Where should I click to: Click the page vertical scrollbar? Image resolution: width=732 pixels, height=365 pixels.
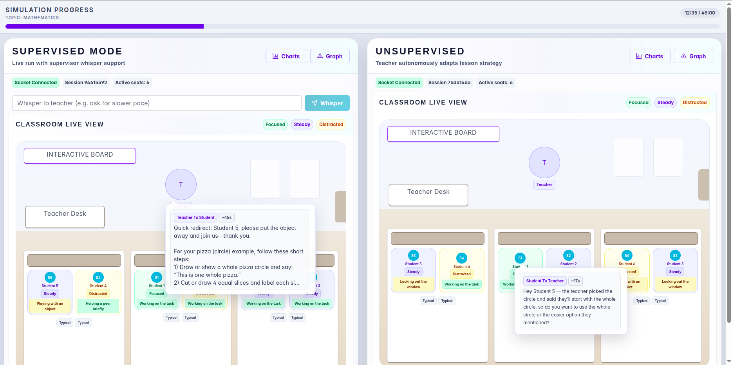(x=729, y=164)
